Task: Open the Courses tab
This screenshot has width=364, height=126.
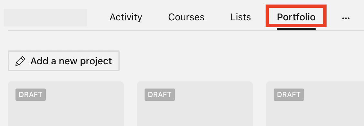Action: [186, 17]
